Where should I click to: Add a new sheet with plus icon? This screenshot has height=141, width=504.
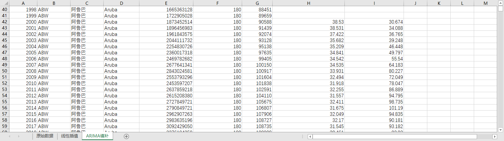click(x=126, y=136)
